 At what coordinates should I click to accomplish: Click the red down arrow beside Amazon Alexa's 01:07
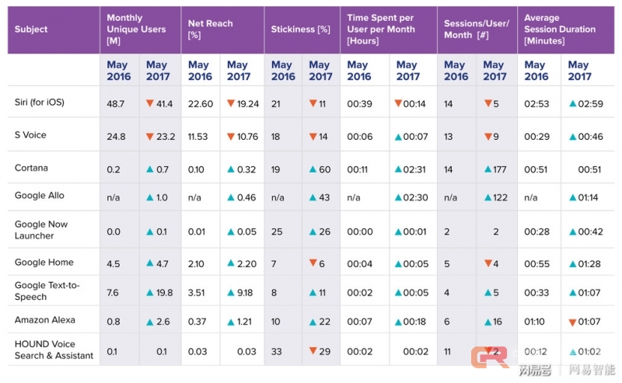[x=573, y=322]
